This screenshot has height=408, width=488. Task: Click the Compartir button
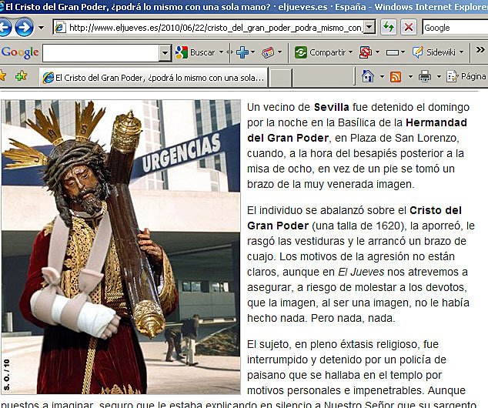click(x=320, y=52)
